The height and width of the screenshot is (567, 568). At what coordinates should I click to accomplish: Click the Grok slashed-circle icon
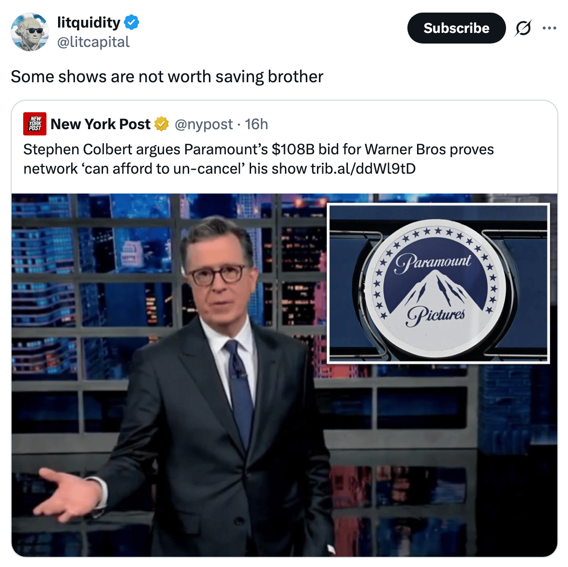click(523, 28)
